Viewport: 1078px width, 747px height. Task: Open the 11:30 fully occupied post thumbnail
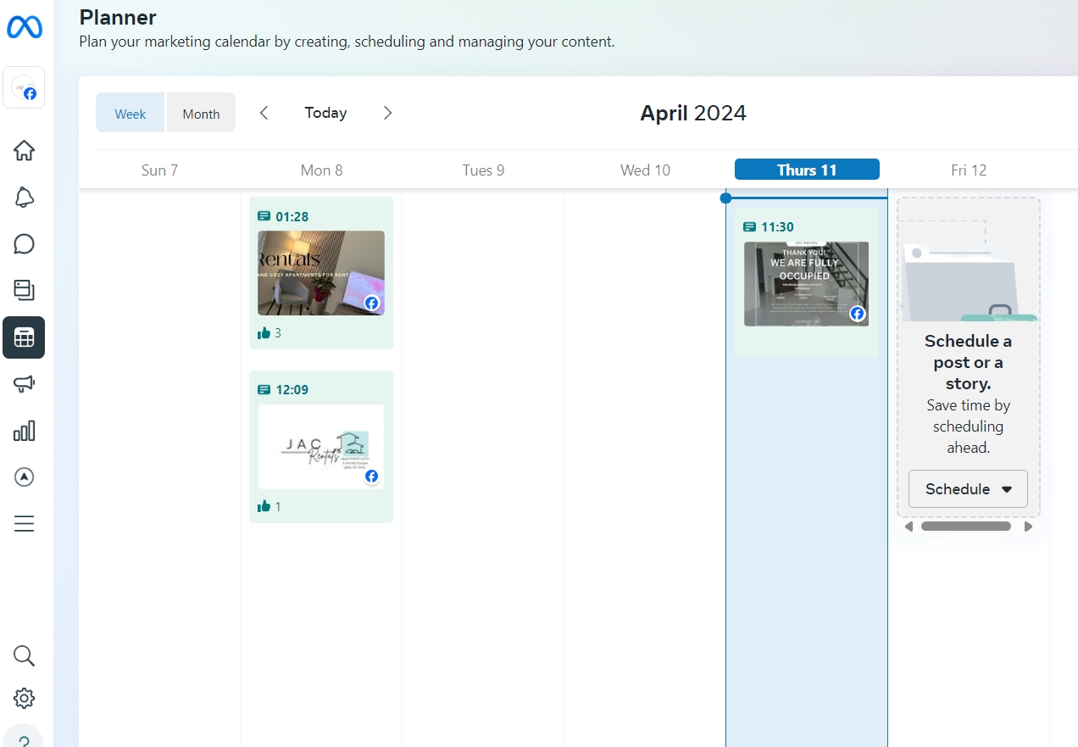pyautogui.click(x=807, y=284)
